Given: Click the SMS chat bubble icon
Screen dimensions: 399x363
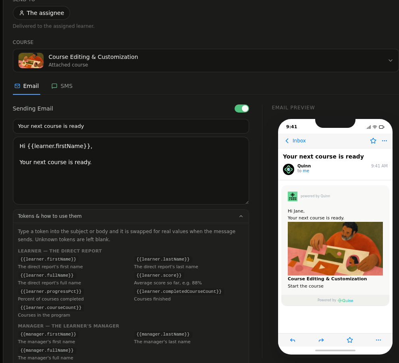Looking at the screenshot, I should click(54, 86).
